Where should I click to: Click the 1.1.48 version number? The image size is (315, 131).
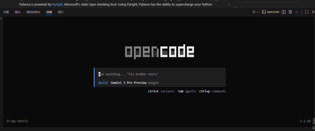click(x=305, y=121)
